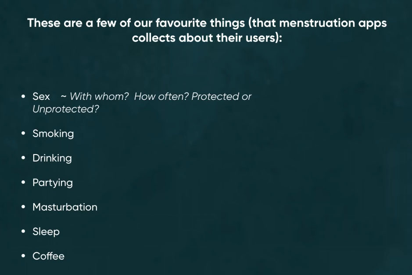Select the "Smoking" list item
Image resolution: width=412 pixels, height=275 pixels.
53,134
